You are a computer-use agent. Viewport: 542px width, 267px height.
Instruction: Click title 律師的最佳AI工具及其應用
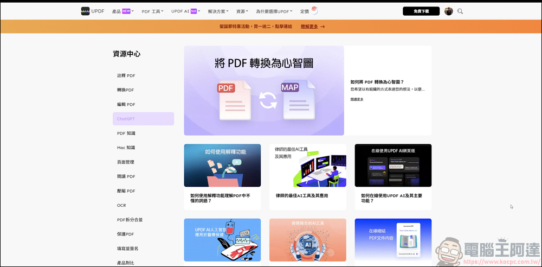point(302,196)
